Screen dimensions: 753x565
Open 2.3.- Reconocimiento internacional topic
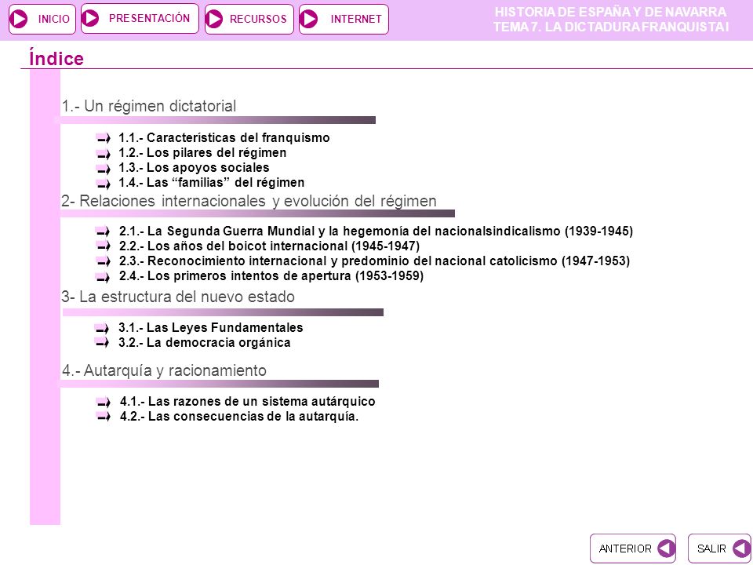click(375, 261)
